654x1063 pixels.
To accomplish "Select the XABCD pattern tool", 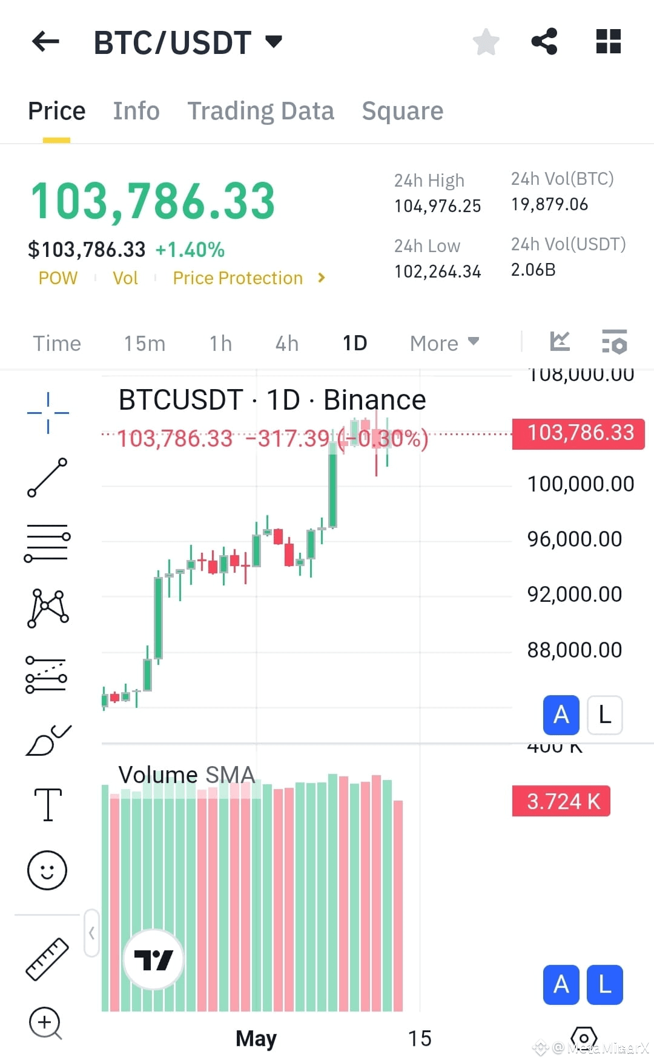I will coord(48,608).
